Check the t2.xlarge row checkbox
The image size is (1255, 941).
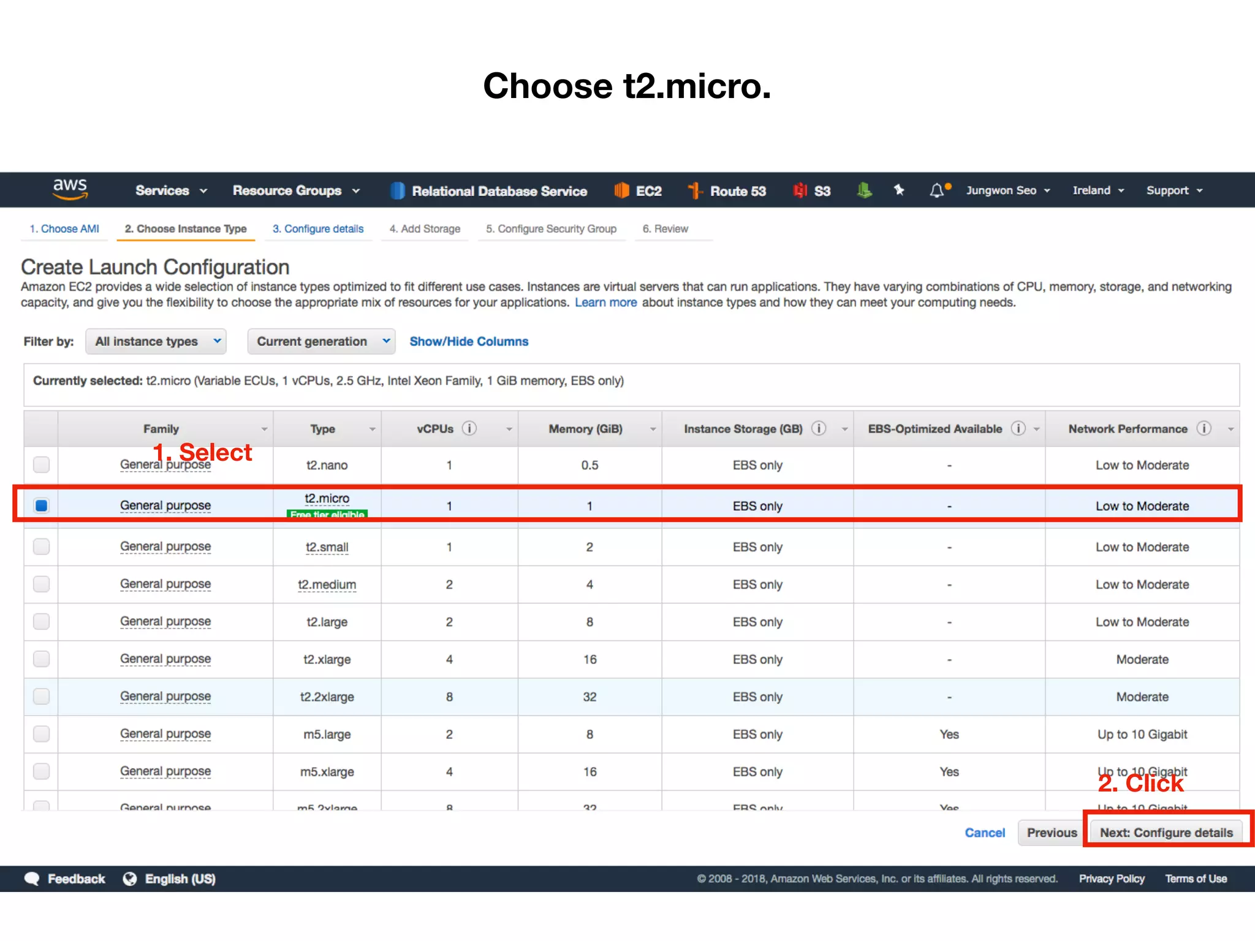(x=41, y=659)
